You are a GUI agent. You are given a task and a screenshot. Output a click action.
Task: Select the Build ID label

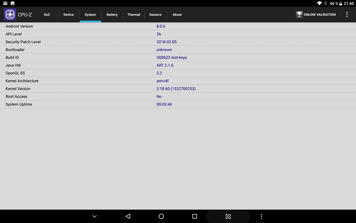pos(12,57)
